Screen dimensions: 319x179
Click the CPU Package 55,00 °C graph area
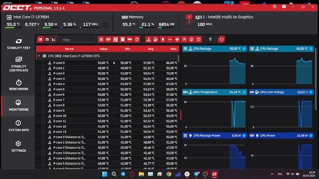click(214, 69)
